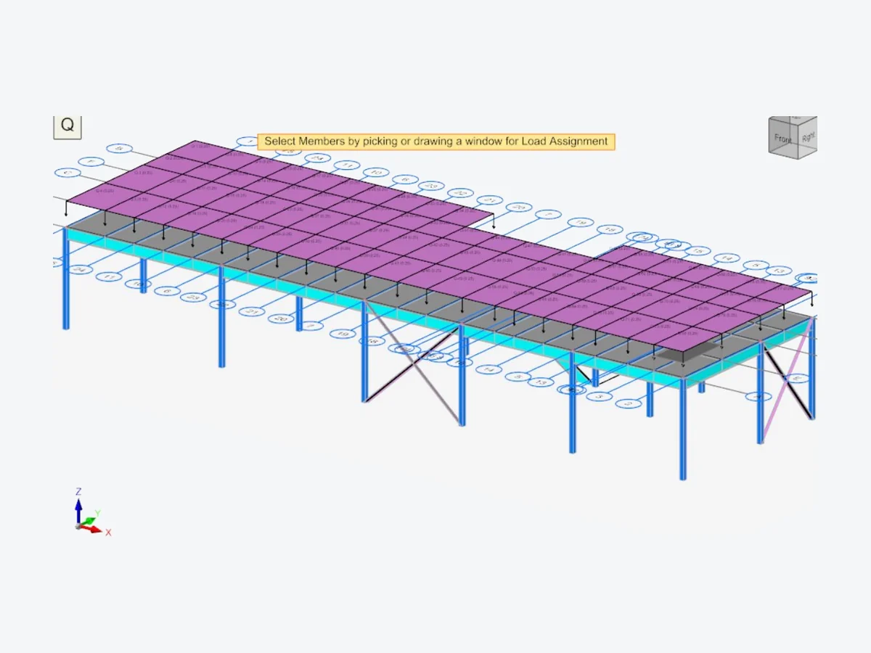Select grid bubble 13 at upper right
The height and width of the screenshot is (653, 871).
[x=780, y=271]
